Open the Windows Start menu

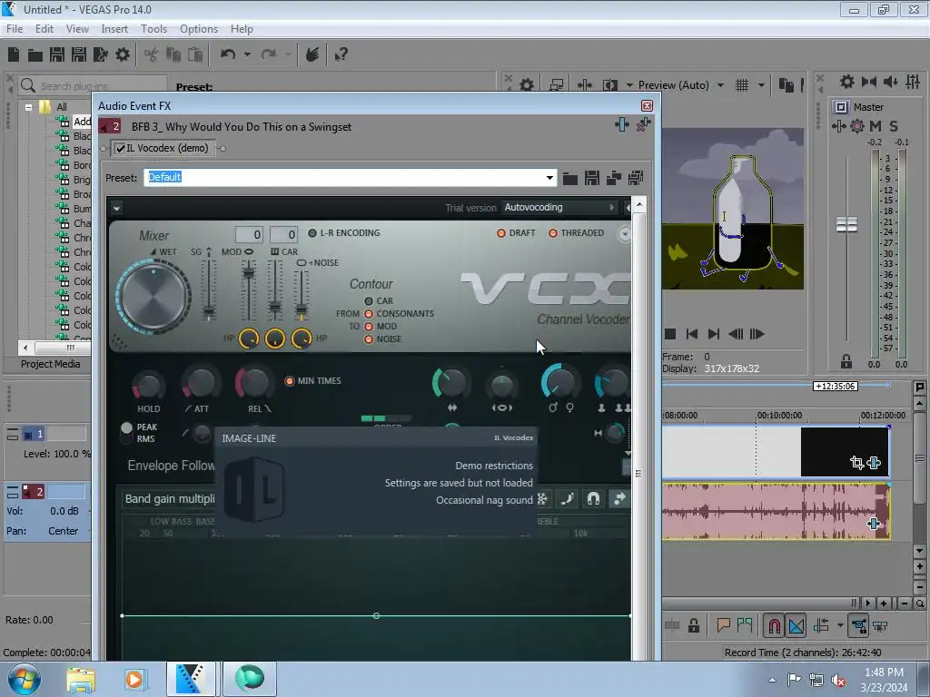click(x=24, y=679)
